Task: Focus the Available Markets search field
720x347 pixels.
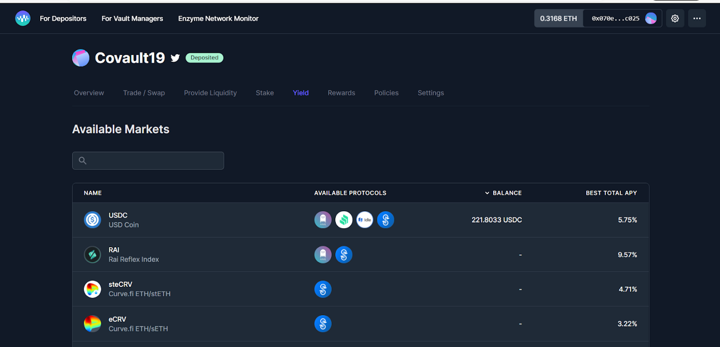Action: pyautogui.click(x=148, y=161)
